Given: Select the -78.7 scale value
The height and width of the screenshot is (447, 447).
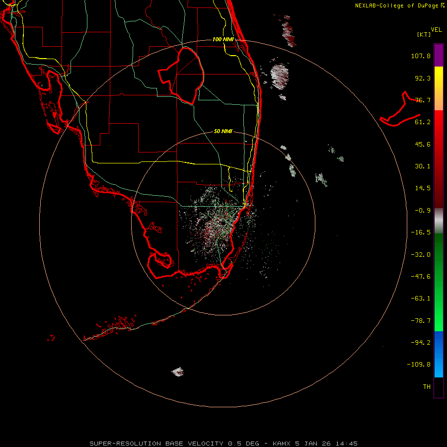Looking at the screenshot, I should [421, 321].
